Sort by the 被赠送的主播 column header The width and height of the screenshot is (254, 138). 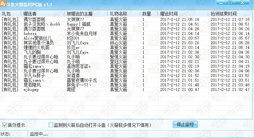click(86, 14)
